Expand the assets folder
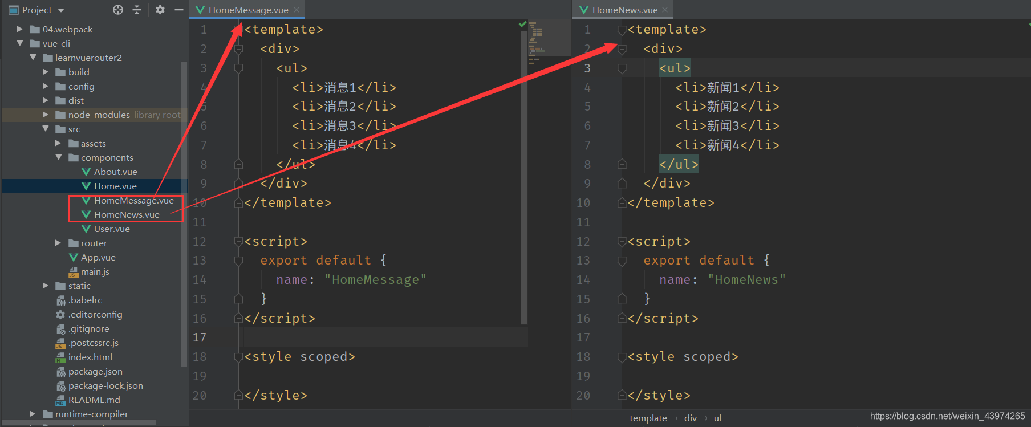1031x427 pixels. pos(58,143)
